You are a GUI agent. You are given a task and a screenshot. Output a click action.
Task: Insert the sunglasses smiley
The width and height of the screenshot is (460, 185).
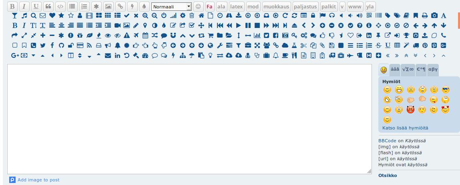pyautogui.click(x=445, y=90)
